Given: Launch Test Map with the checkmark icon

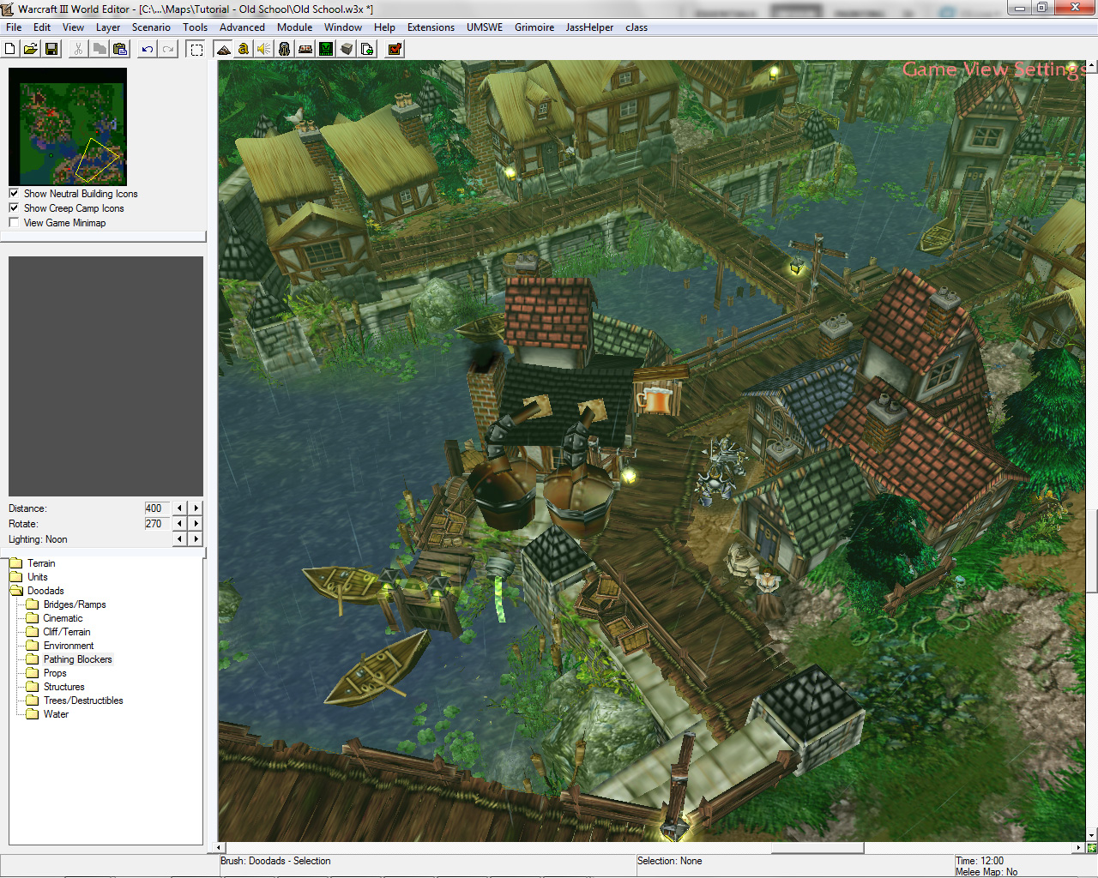Looking at the screenshot, I should [395, 49].
